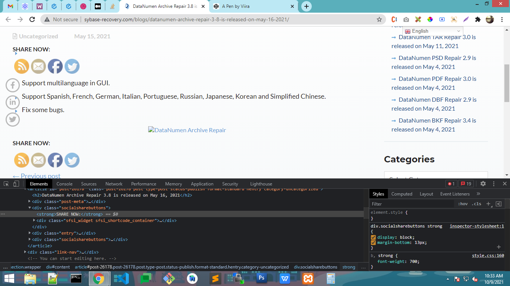Open the Lighthouse tab
510x286 pixels.
(x=261, y=184)
